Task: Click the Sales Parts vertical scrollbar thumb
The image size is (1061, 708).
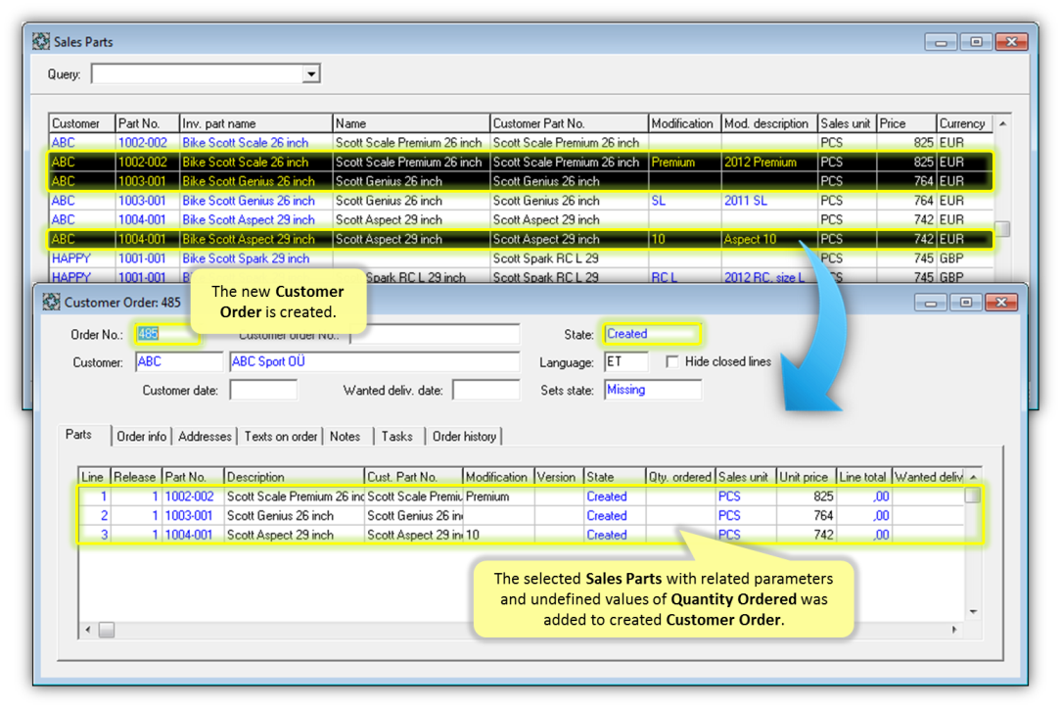Action: click(x=1002, y=229)
